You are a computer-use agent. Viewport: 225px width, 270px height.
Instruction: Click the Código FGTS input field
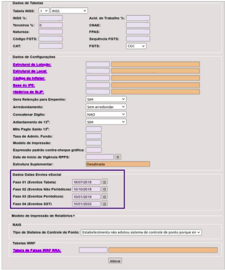point(51,39)
